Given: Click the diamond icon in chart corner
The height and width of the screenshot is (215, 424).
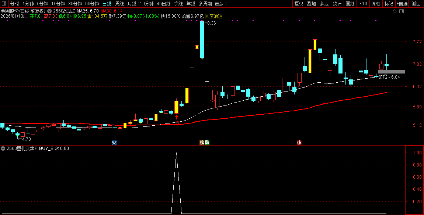Looking at the screenshot, I should coord(395,11).
